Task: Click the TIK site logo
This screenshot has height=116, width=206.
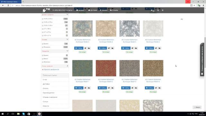Action: (46, 10)
